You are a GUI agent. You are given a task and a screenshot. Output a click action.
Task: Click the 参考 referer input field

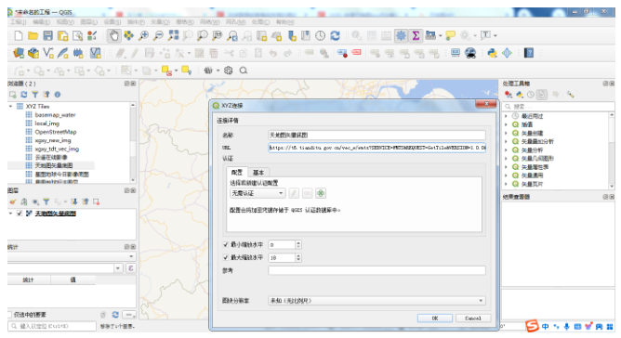pyautogui.click(x=377, y=271)
